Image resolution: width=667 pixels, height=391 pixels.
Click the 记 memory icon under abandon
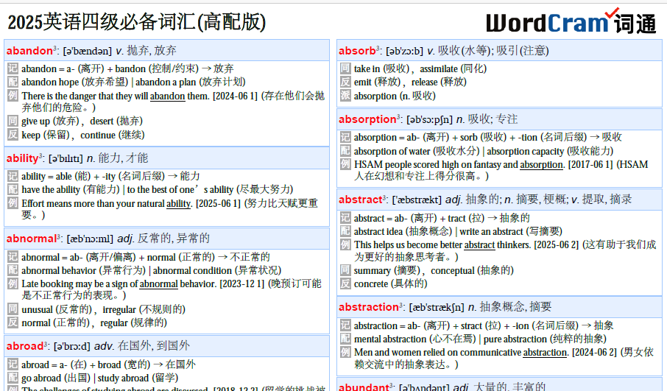point(13,68)
